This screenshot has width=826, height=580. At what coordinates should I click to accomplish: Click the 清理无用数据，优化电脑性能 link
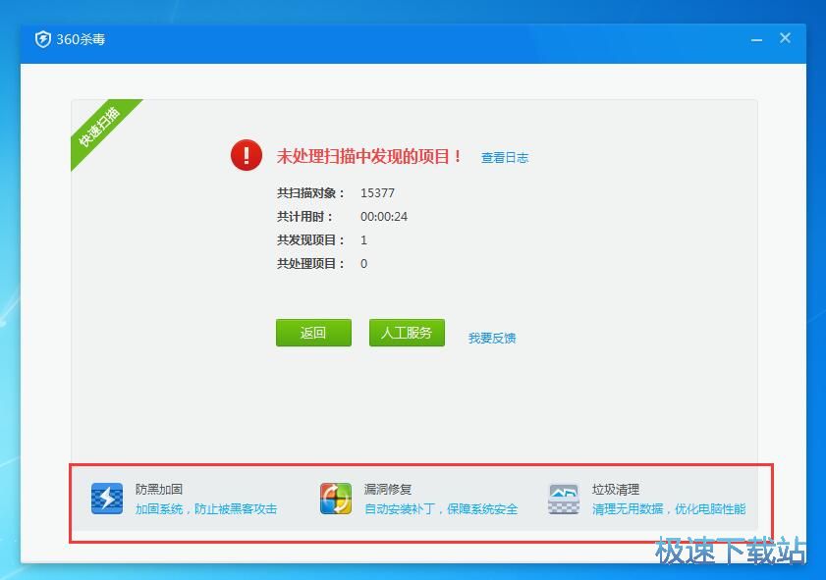point(669,509)
